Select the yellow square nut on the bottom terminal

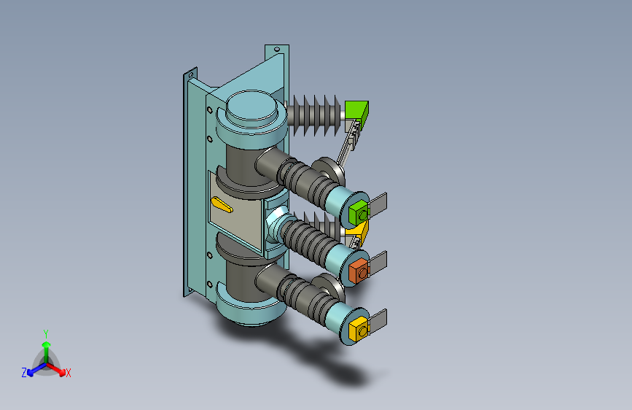point(359,329)
